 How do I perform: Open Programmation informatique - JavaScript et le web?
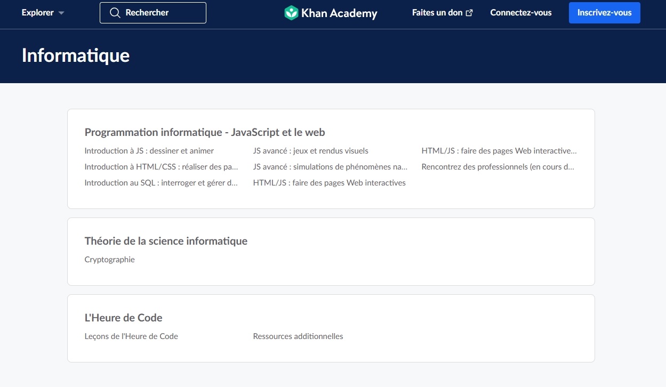pos(205,132)
